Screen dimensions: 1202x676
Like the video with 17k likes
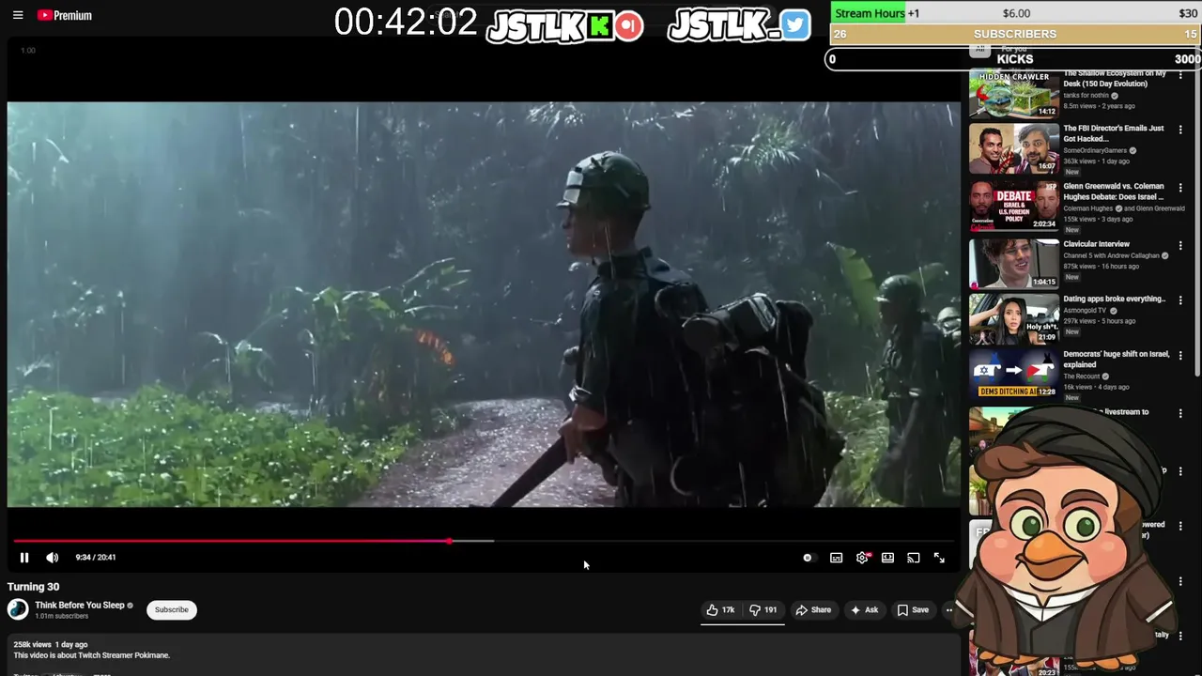click(721, 609)
